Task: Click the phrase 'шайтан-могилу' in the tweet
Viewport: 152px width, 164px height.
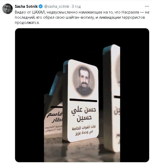Action: tap(80, 17)
